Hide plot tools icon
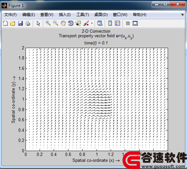Image resolution: width=187 pixels, height=169 pixels. pyautogui.click(x=128, y=23)
